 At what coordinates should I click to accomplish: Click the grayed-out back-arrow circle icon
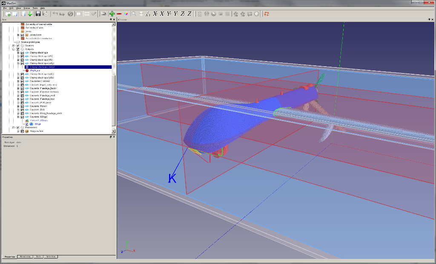click(257, 14)
